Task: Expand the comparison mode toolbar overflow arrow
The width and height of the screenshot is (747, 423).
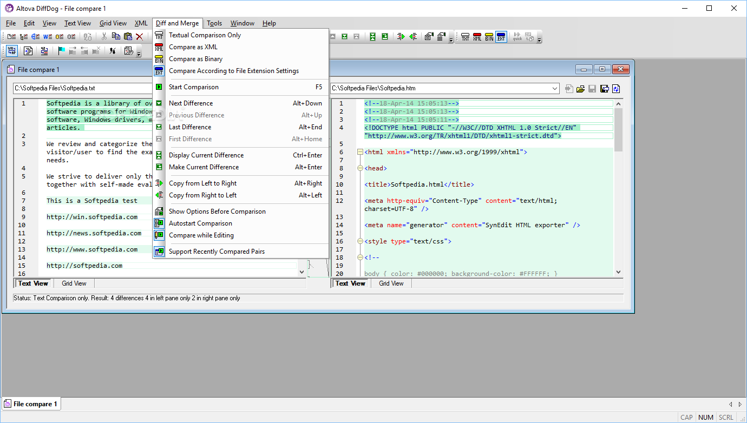Action: coord(539,39)
